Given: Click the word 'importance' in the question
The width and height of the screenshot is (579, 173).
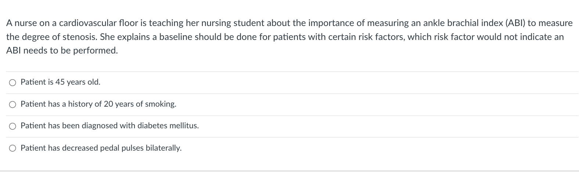Looking at the screenshot, I should (329, 23).
